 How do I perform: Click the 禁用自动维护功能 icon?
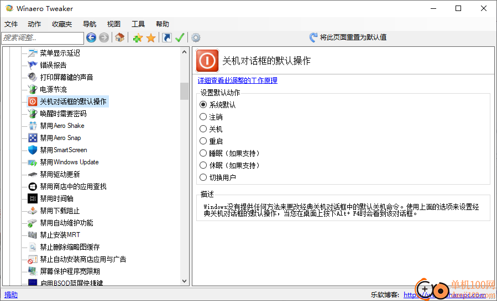[x=33, y=223]
